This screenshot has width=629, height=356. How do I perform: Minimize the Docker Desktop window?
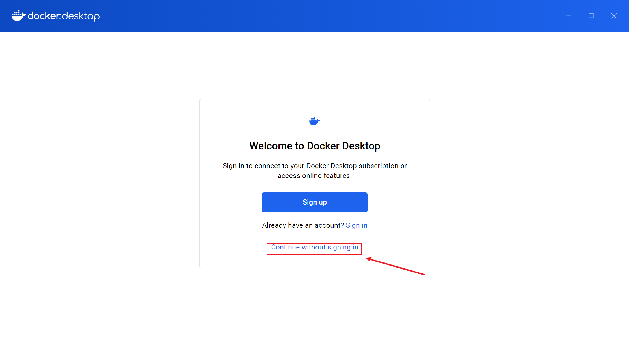click(x=568, y=16)
